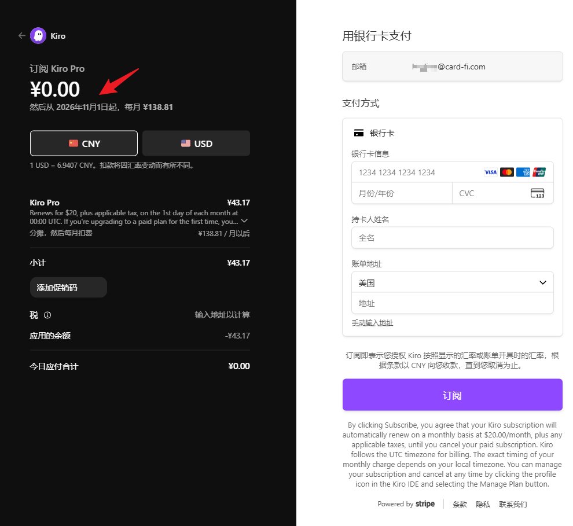Open the 美国 country dropdown
The image size is (573, 526).
click(453, 282)
